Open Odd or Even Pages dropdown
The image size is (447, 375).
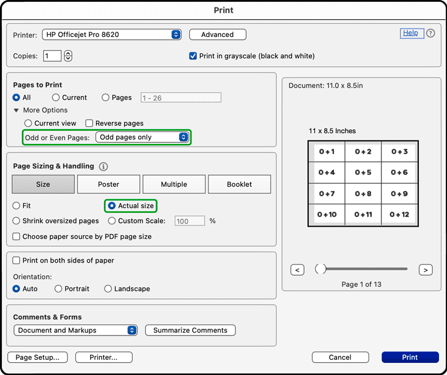click(x=142, y=137)
